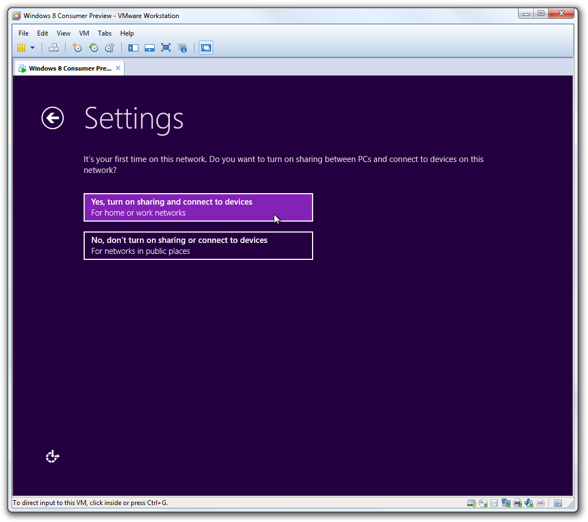Image resolution: width=588 pixels, height=522 pixels.
Task: Enter full screen mode
Action: coord(165,48)
